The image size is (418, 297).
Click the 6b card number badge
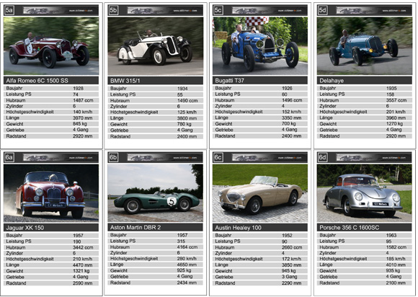click(113, 158)
